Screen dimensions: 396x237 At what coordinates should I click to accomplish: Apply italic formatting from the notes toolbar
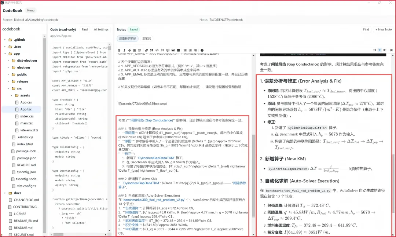[124, 50]
